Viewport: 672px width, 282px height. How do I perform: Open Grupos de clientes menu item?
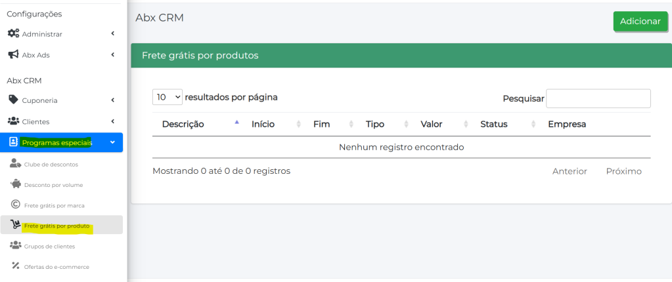coord(50,246)
